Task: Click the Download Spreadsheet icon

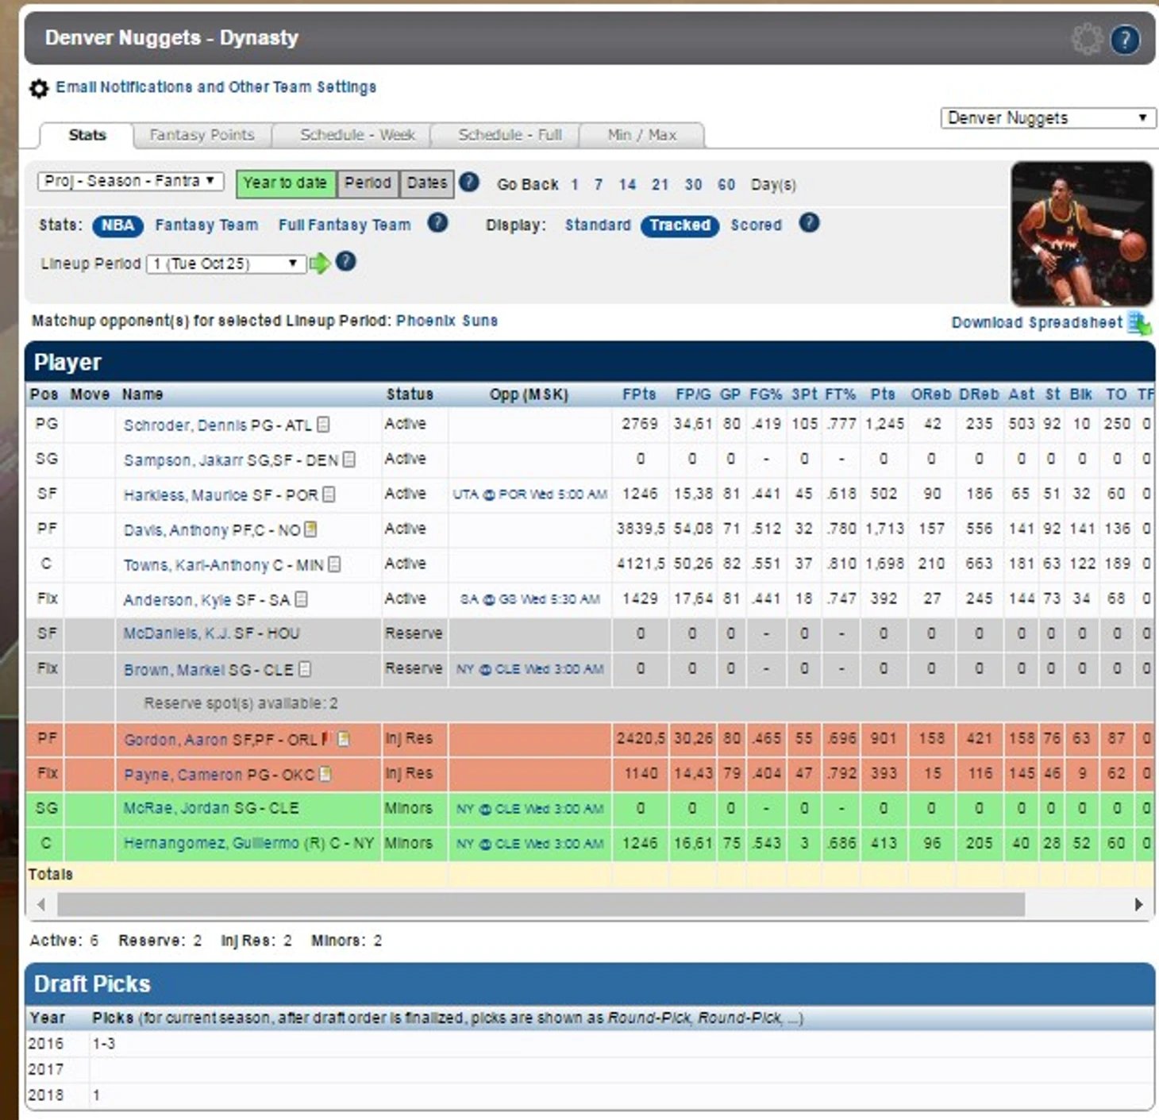Action: coord(1139,323)
